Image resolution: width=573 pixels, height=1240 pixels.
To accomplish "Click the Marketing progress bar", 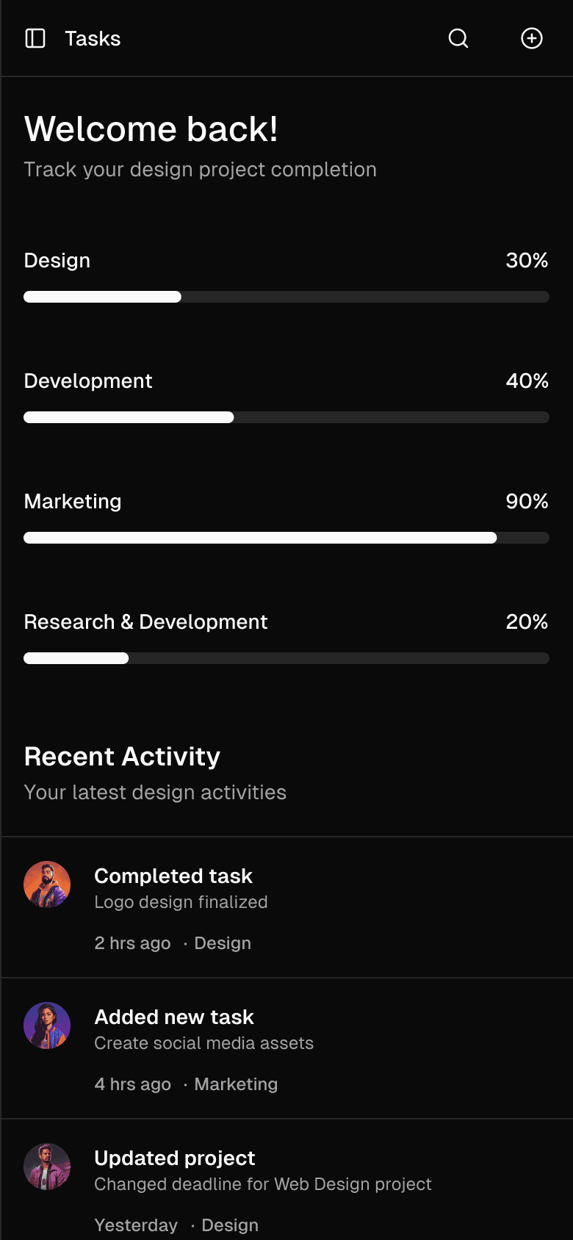I will pyautogui.click(x=286, y=538).
